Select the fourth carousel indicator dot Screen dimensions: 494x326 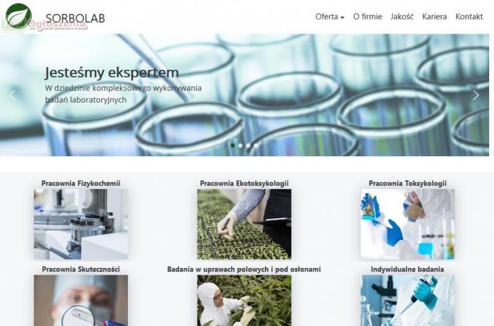click(x=256, y=145)
